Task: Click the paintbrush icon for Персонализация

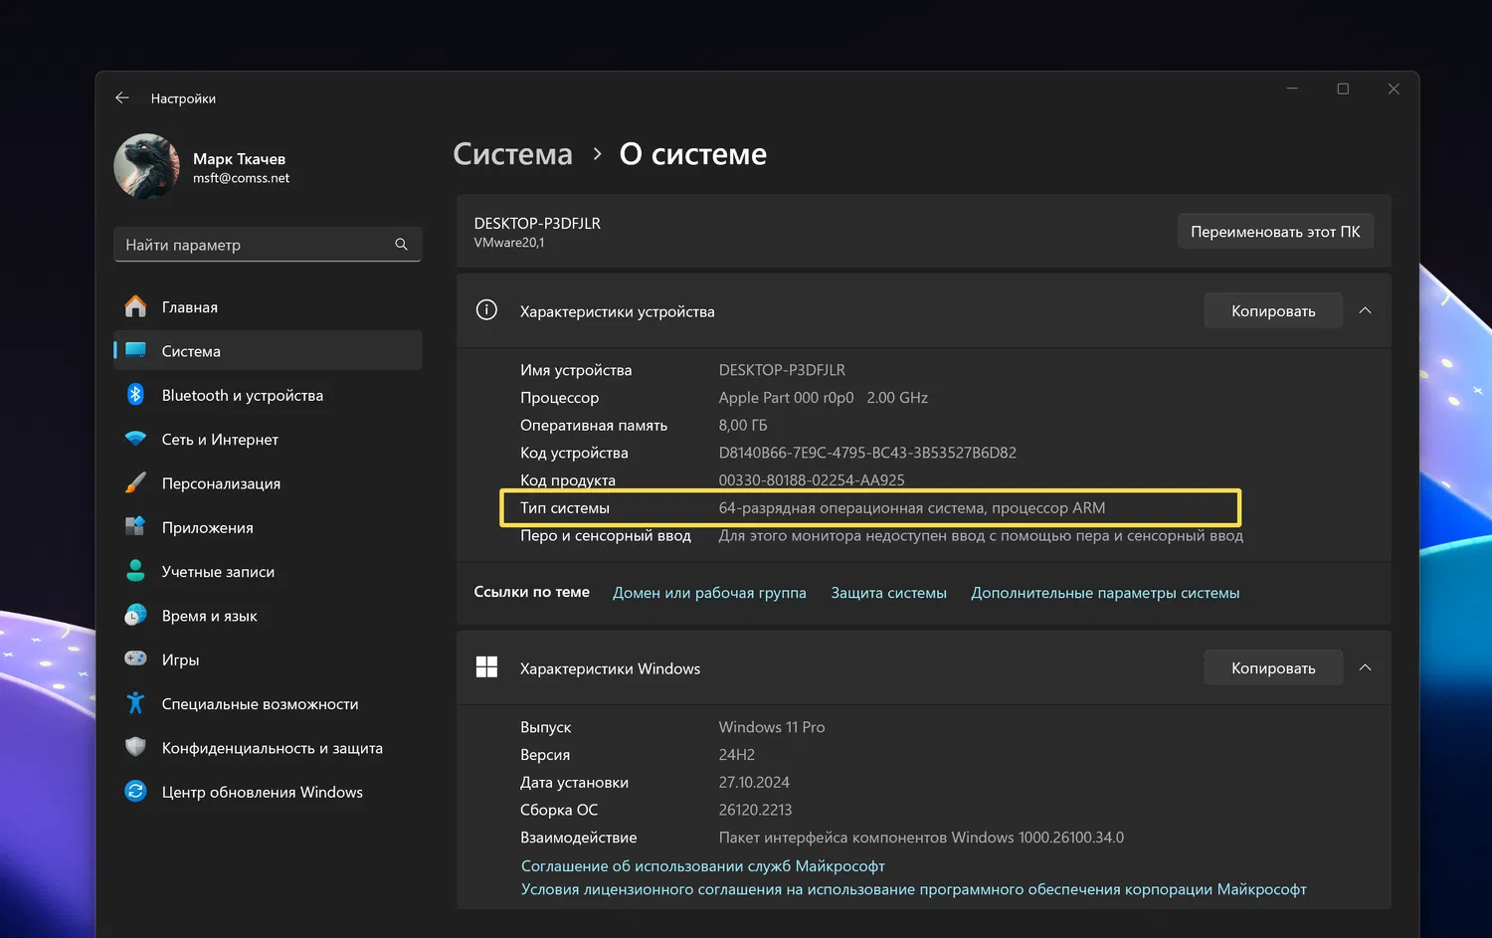Action: tap(136, 483)
